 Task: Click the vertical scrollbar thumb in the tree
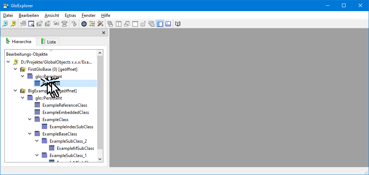pos(100,103)
